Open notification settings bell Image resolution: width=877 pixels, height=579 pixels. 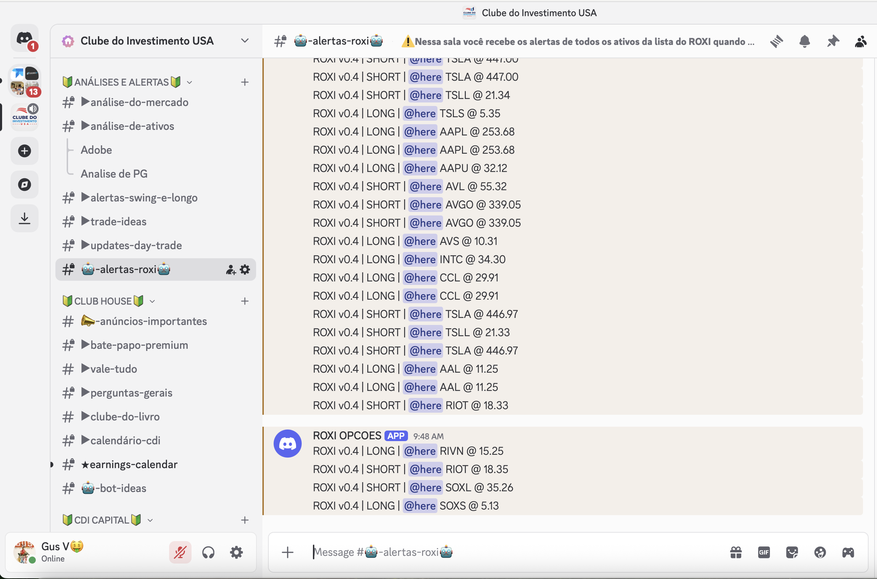tap(805, 41)
